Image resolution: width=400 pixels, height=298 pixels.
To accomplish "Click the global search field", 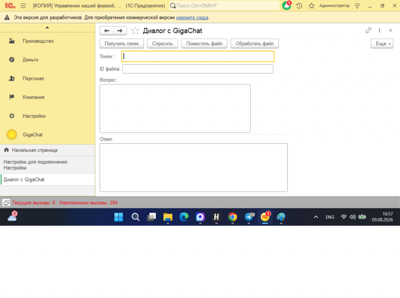I will pyautogui.click(x=225, y=5).
